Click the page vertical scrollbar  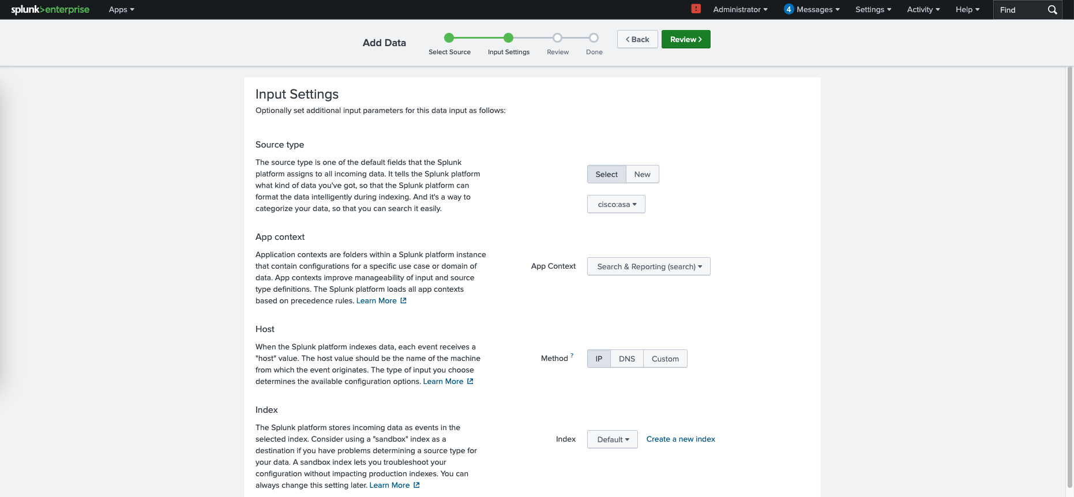tap(1069, 277)
